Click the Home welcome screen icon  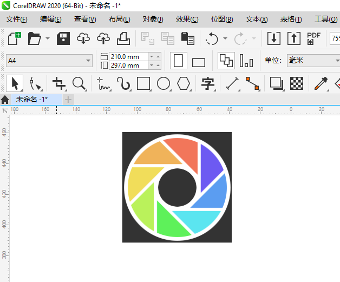tap(5, 100)
